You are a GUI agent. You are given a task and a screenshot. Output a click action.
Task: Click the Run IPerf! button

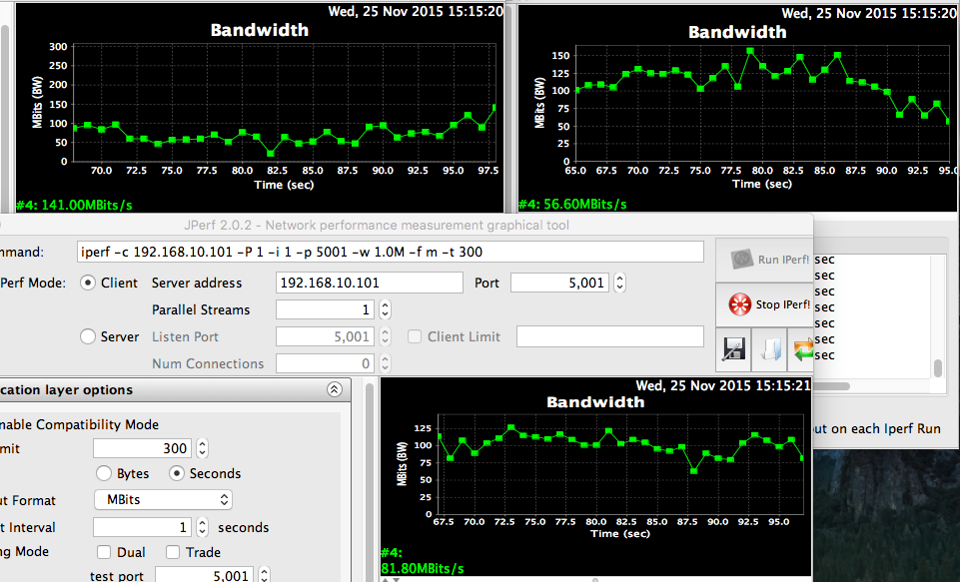(x=764, y=260)
